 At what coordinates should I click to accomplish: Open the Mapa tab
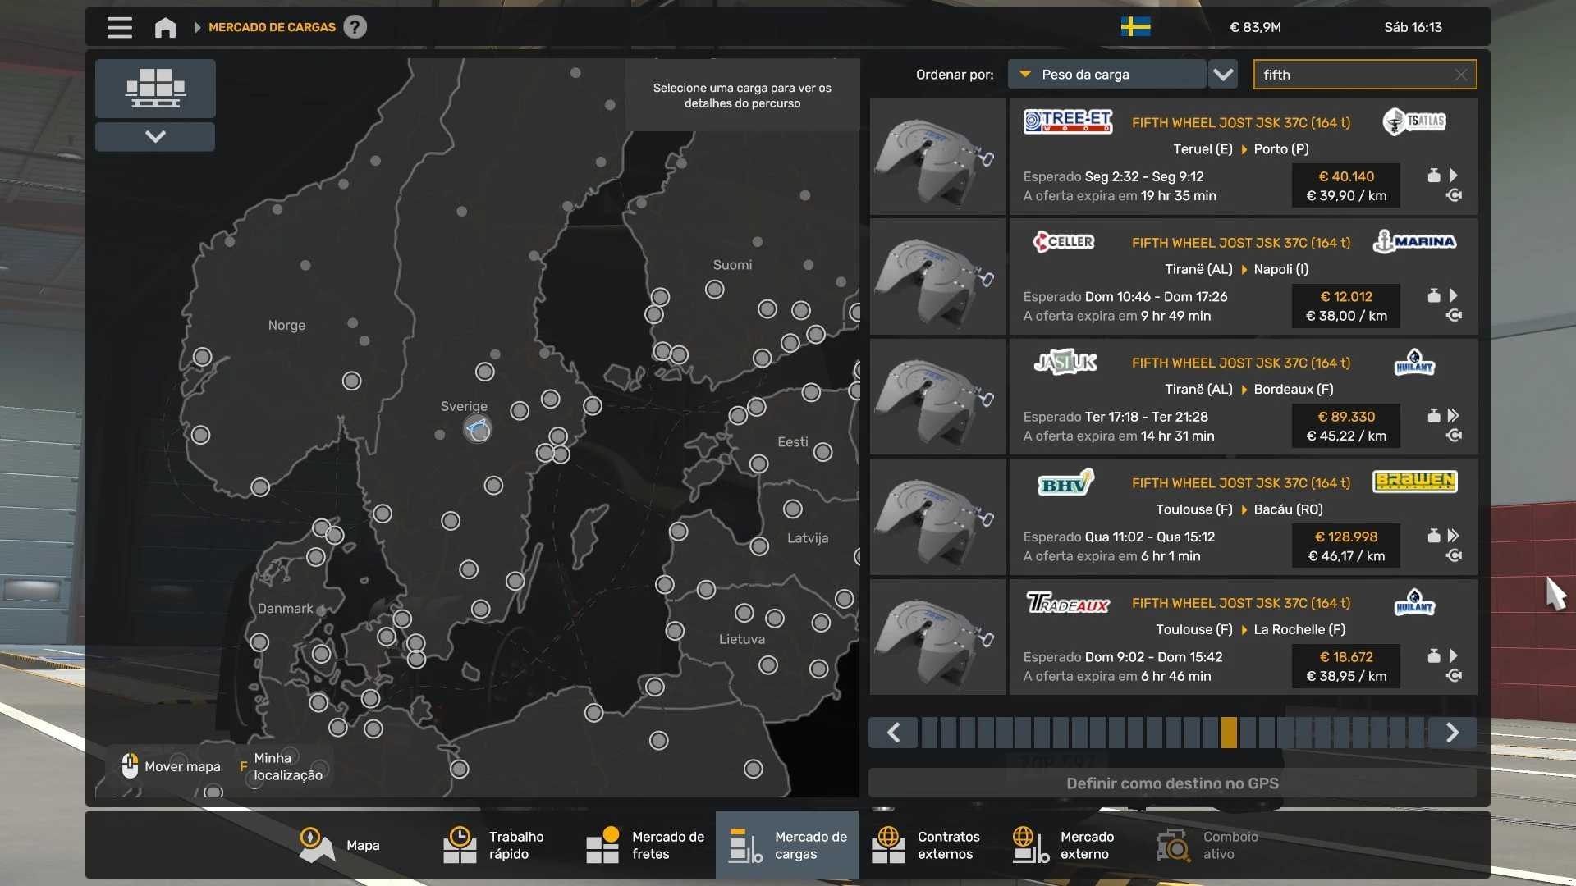click(x=339, y=845)
